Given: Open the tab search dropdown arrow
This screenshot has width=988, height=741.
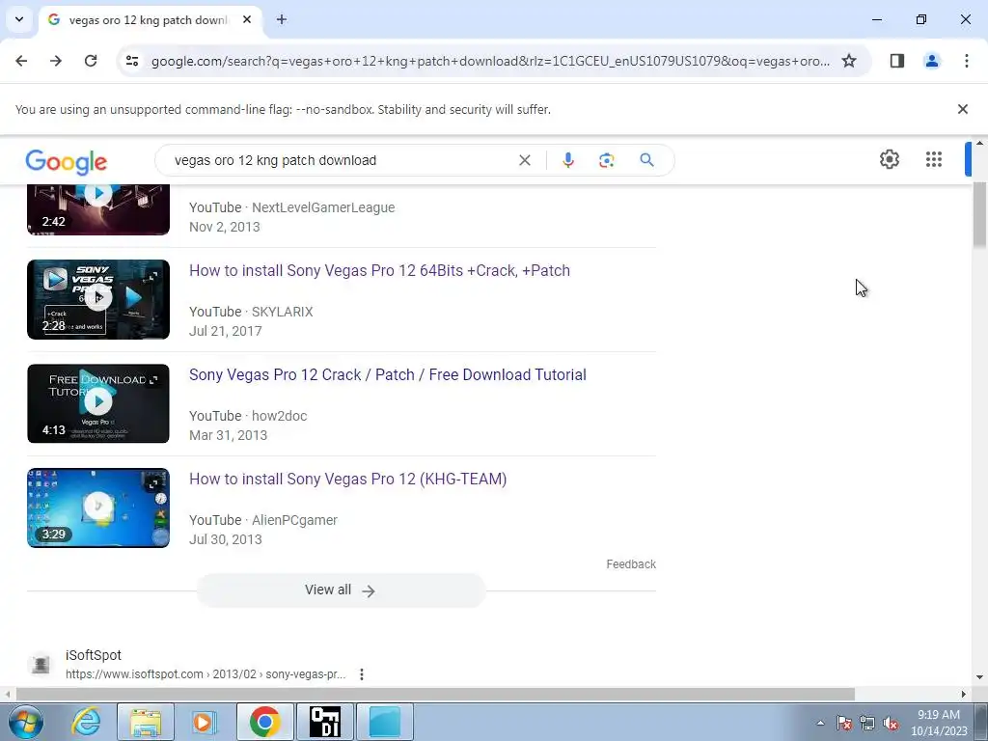Looking at the screenshot, I should pos(19,19).
